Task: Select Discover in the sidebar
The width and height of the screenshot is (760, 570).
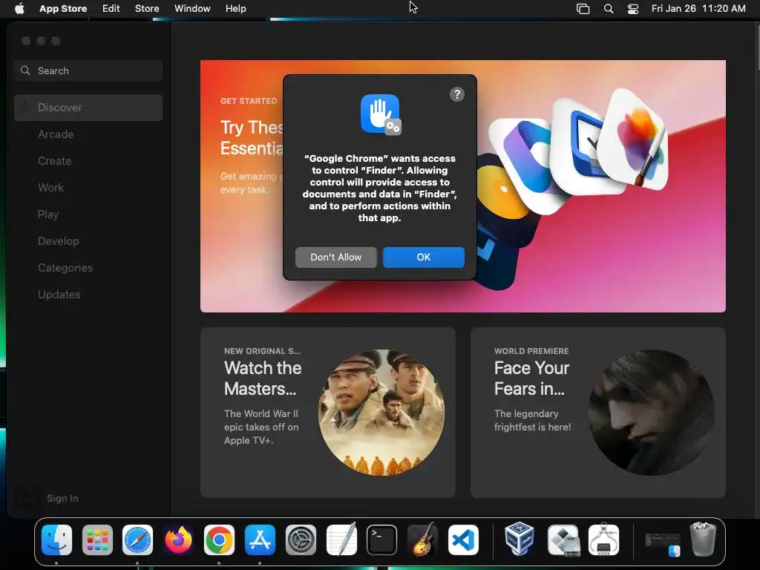Action: (88, 107)
